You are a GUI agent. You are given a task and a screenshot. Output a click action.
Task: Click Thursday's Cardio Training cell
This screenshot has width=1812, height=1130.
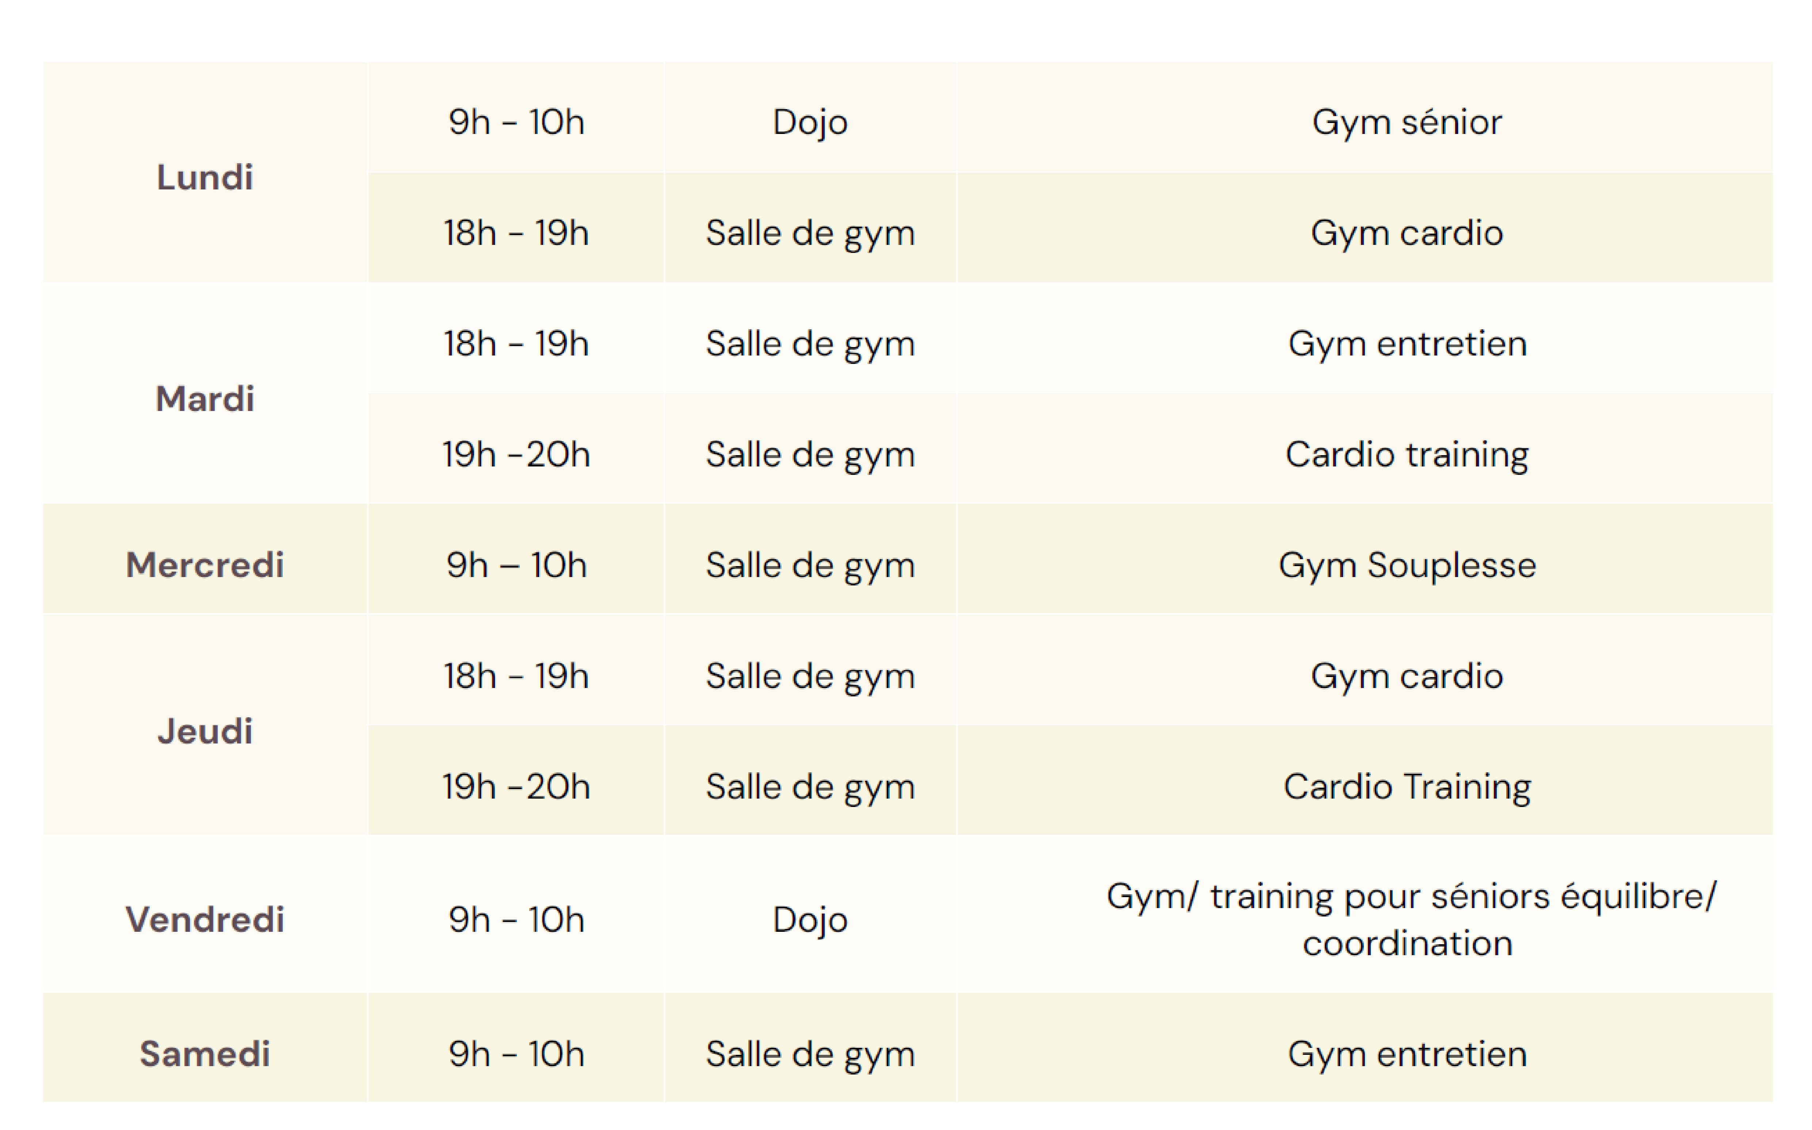[1407, 785]
